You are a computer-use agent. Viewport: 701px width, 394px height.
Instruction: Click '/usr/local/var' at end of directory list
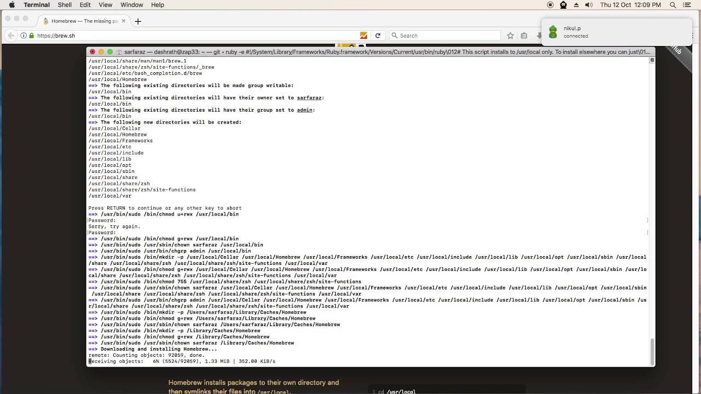tap(110, 196)
